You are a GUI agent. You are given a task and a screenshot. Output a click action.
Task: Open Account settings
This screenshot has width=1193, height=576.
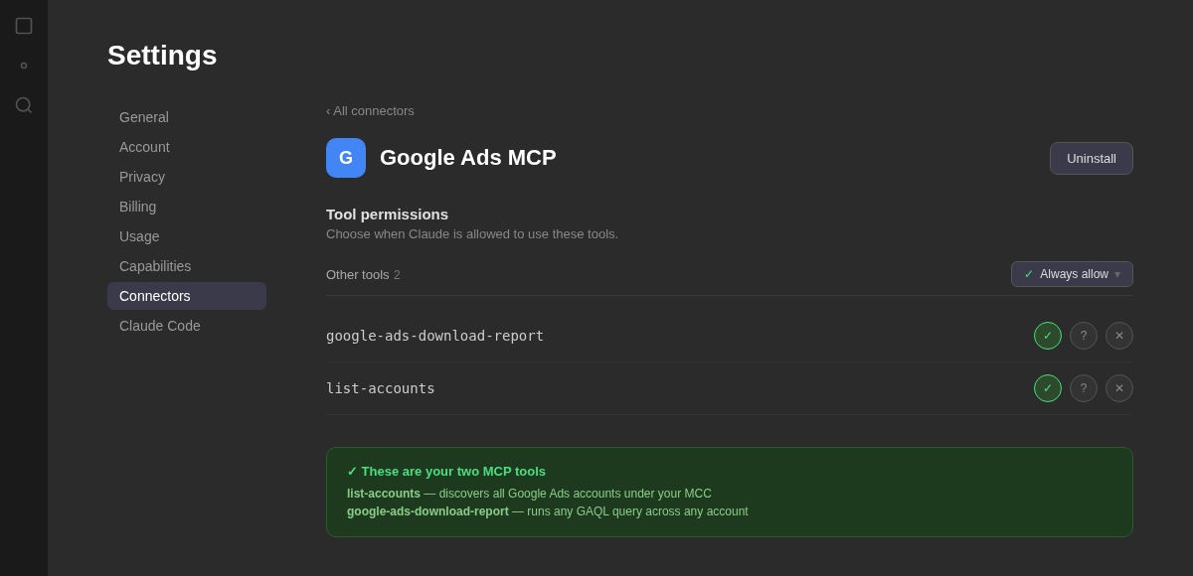click(187, 147)
